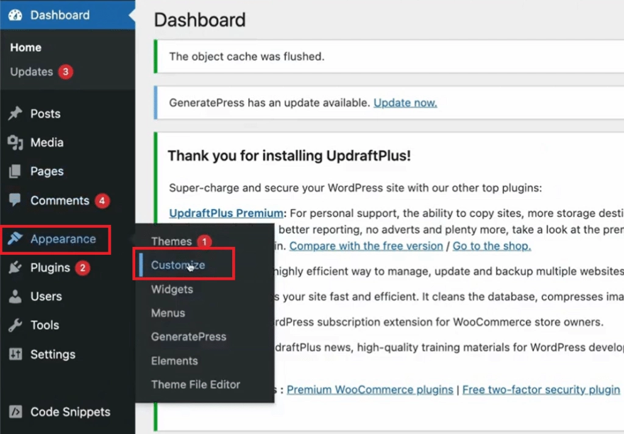The image size is (624, 434).
Task: Click the Tools wrench icon
Action: pos(15,325)
